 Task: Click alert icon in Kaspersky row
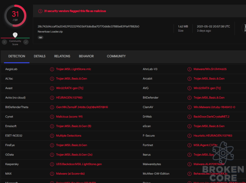[52, 164]
